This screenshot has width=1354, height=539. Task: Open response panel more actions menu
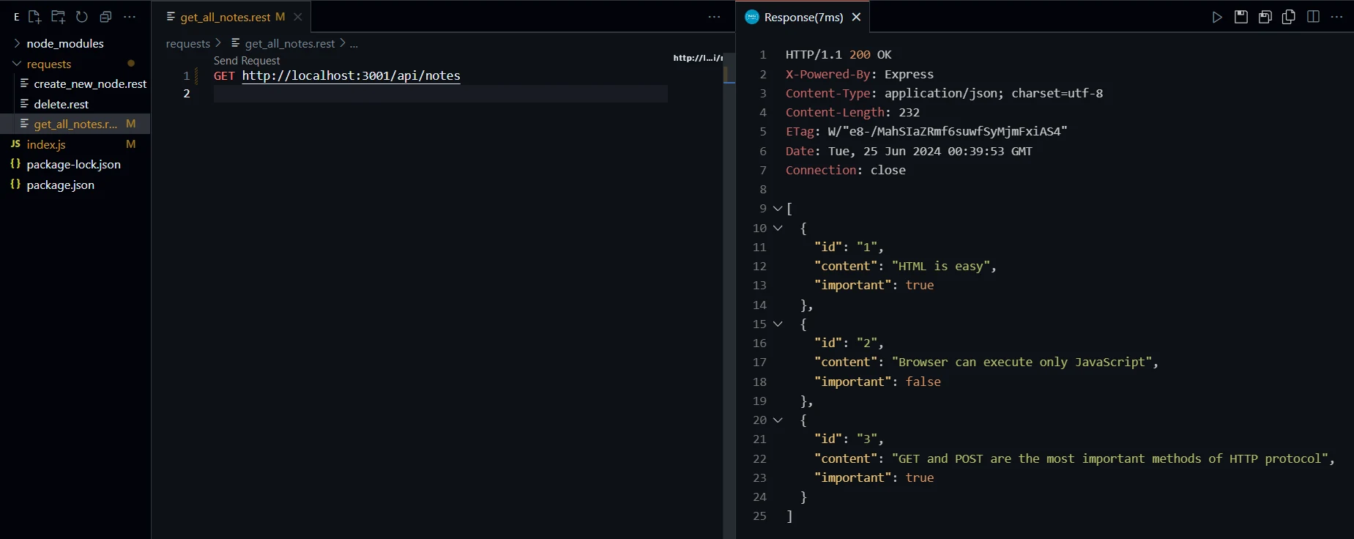[1336, 17]
